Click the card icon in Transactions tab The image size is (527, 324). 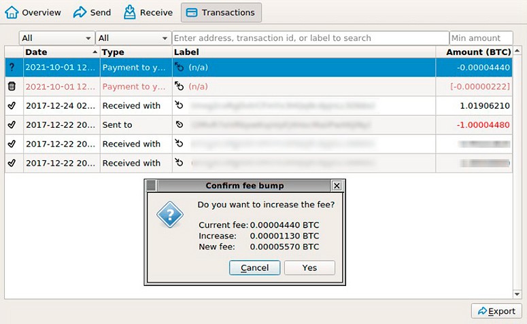[x=192, y=13]
